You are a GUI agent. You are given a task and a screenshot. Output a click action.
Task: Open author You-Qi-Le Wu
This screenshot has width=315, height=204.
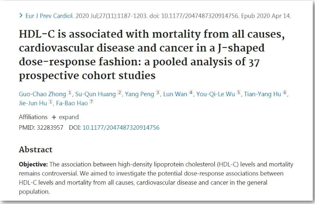pyautogui.click(x=216, y=94)
